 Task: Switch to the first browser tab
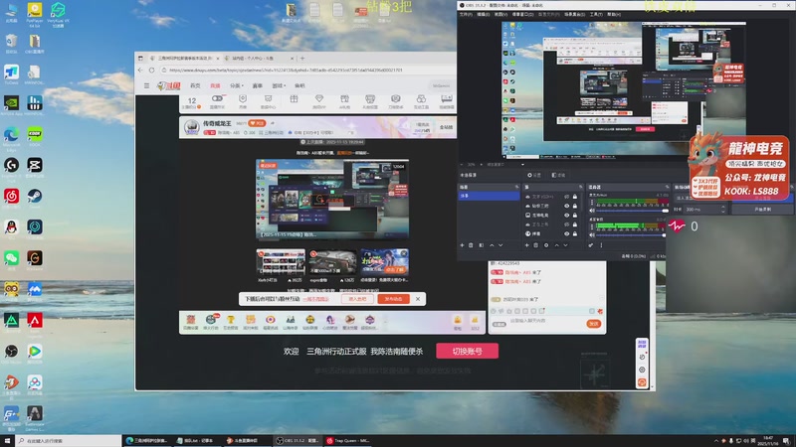(184, 59)
